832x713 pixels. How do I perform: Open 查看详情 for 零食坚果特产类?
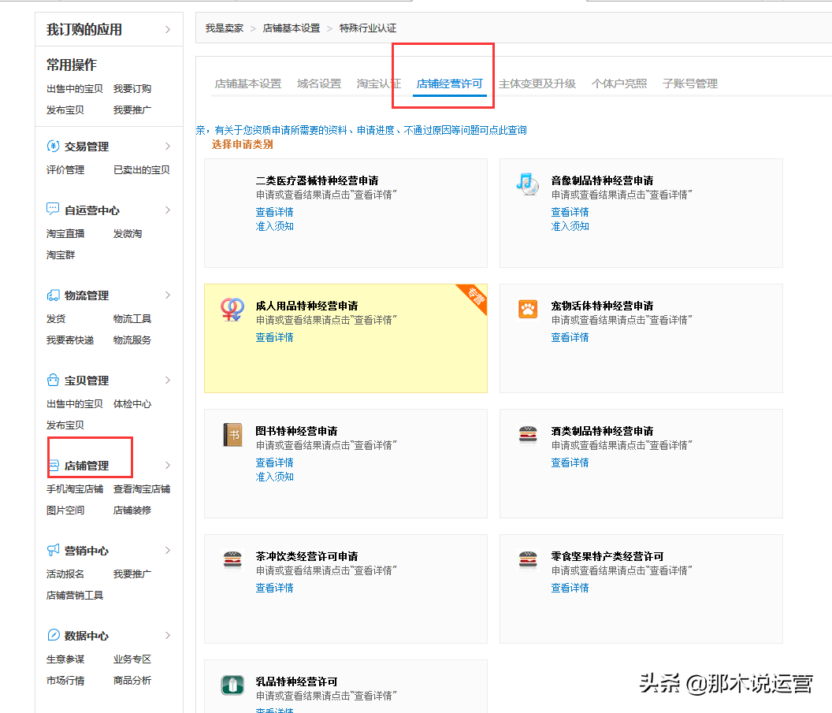(570, 588)
